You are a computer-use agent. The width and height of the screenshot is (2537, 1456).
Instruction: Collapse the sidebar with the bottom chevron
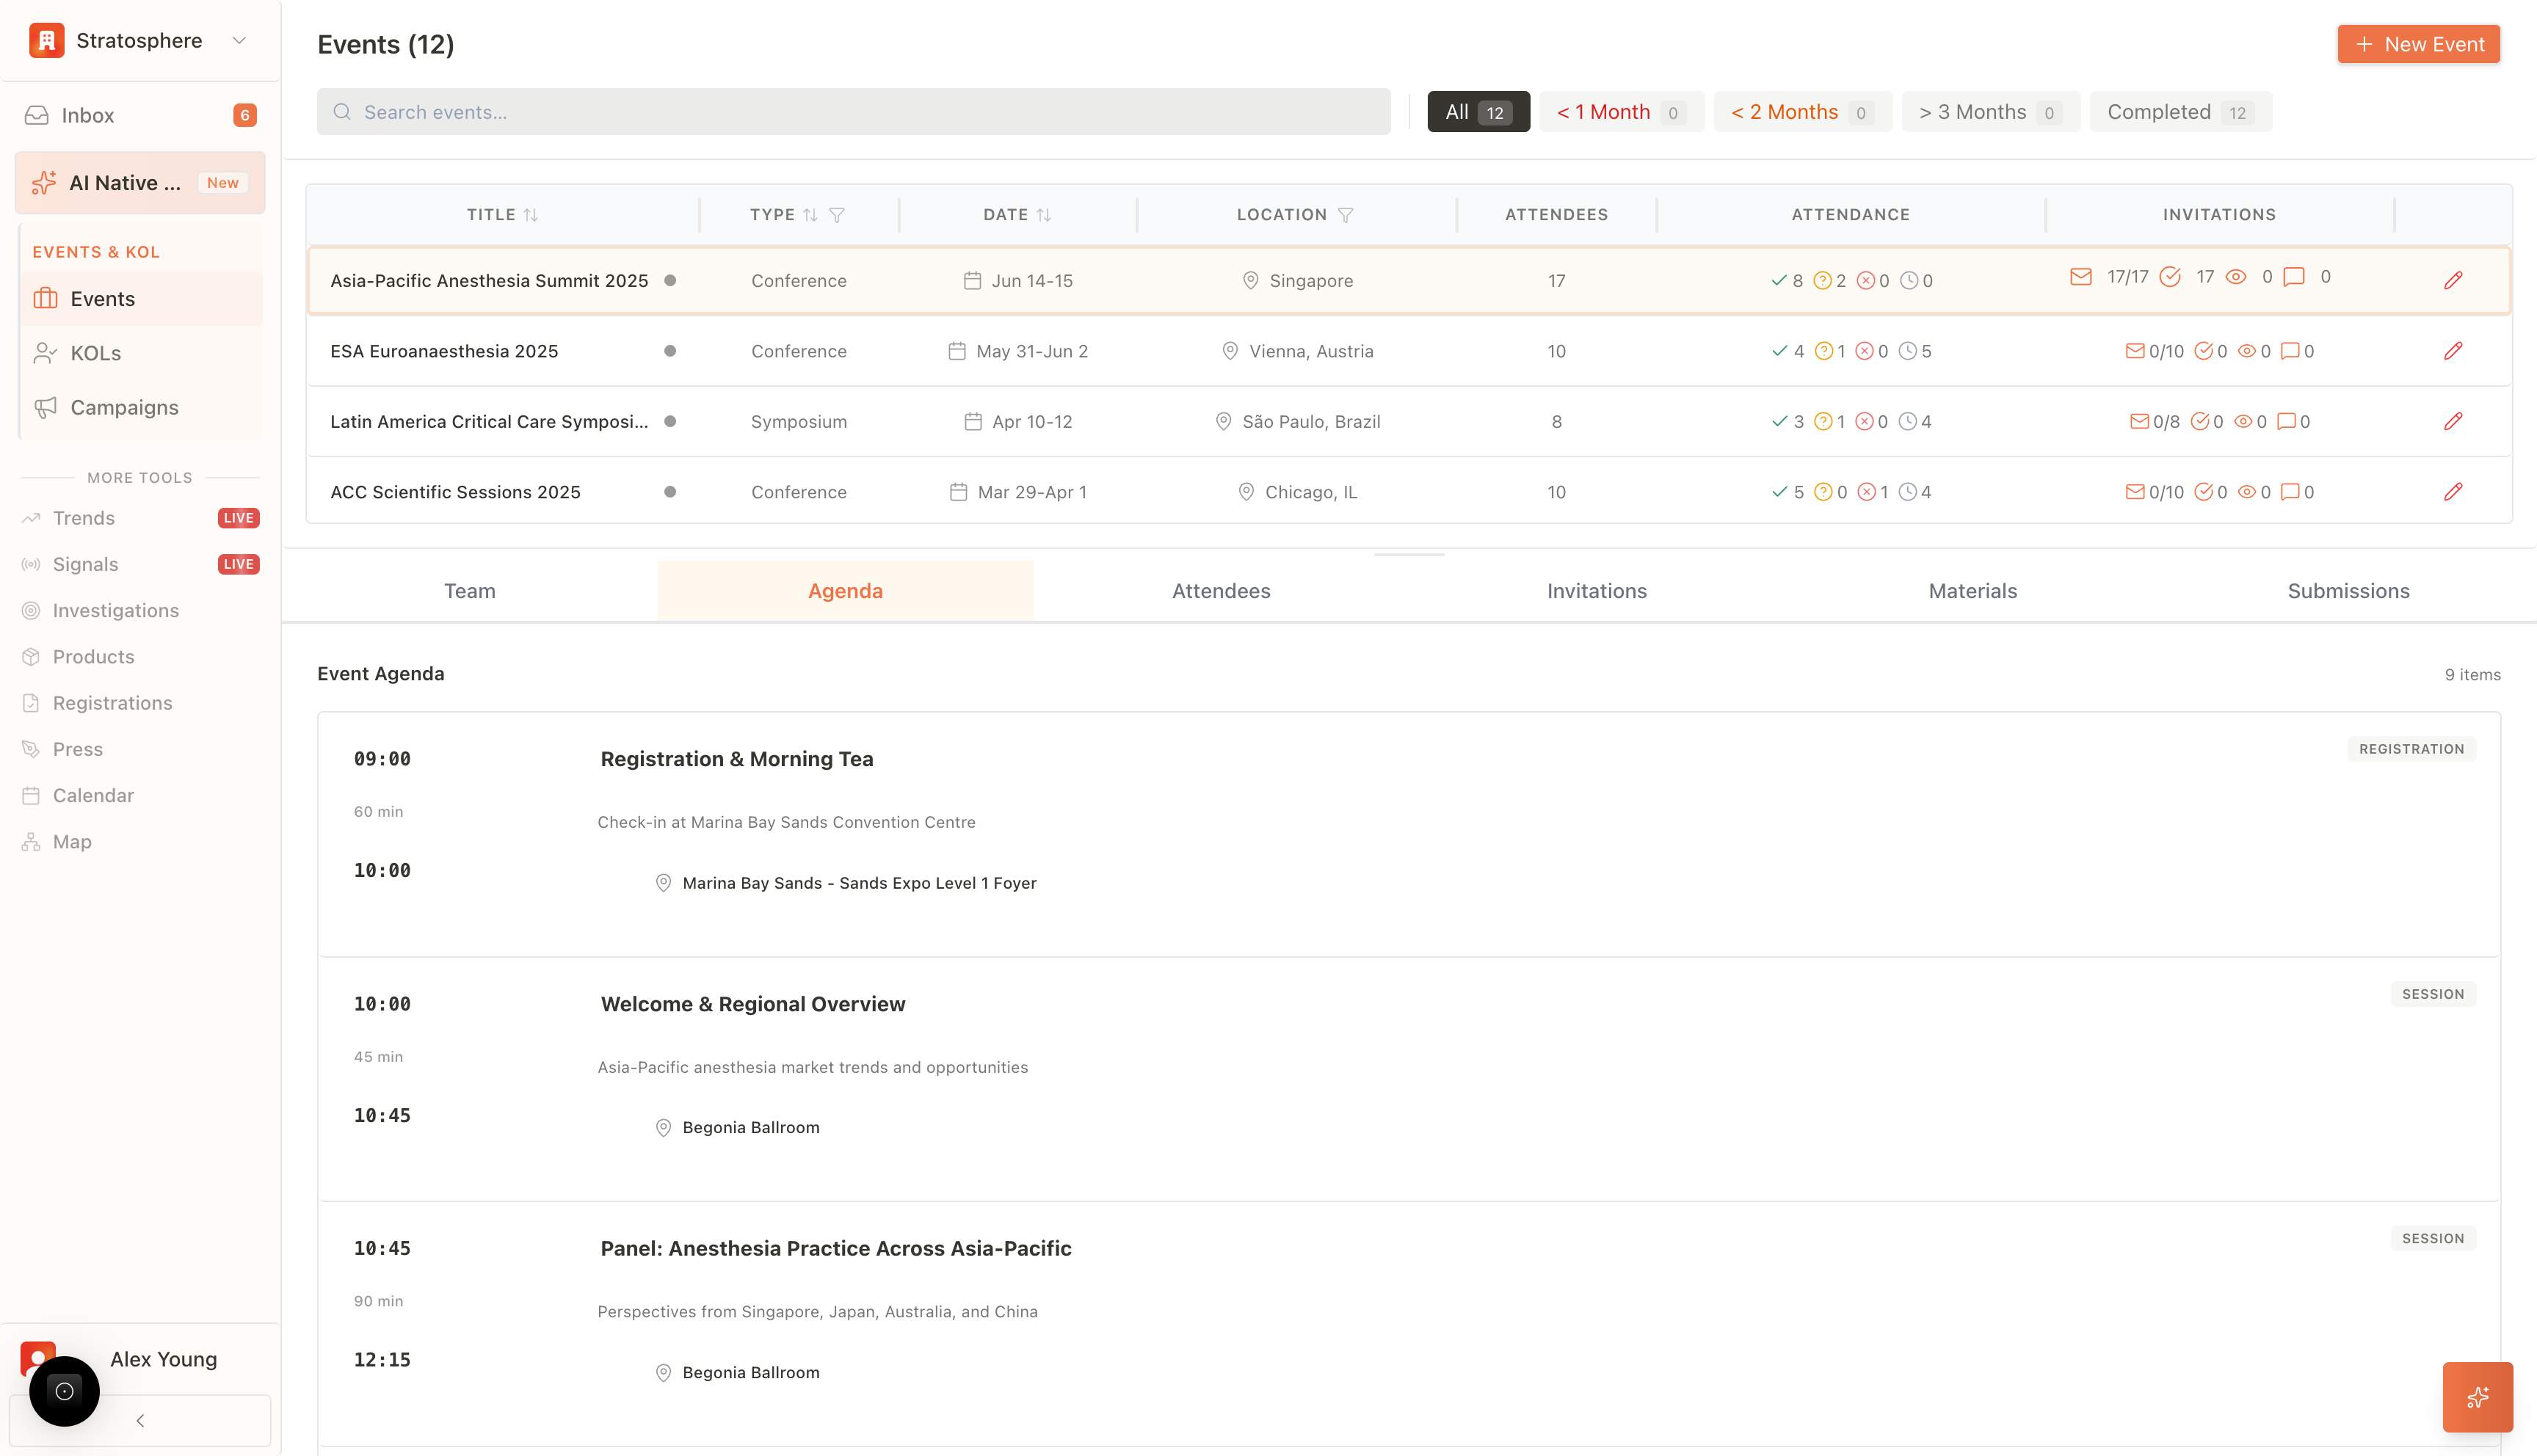pyautogui.click(x=140, y=1420)
